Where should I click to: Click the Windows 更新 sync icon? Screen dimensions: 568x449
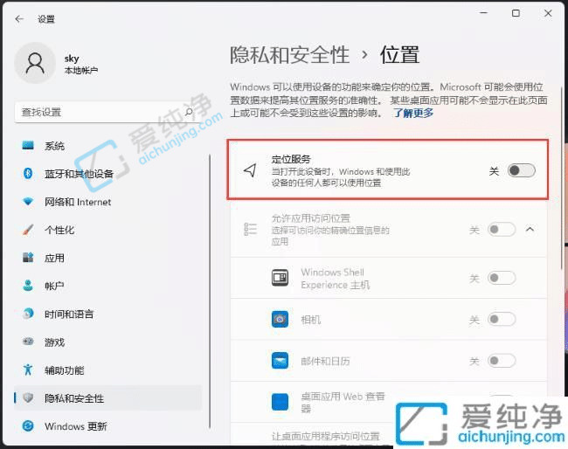(28, 425)
